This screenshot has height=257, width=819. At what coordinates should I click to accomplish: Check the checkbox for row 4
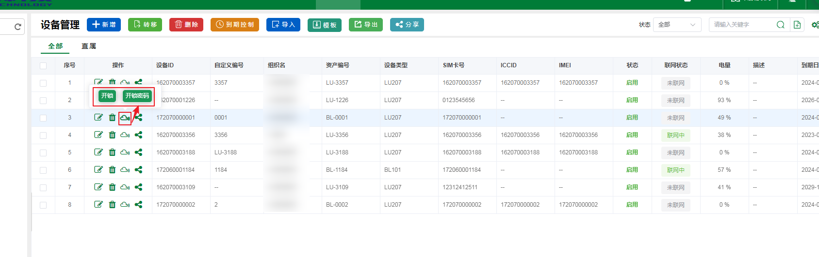click(43, 135)
